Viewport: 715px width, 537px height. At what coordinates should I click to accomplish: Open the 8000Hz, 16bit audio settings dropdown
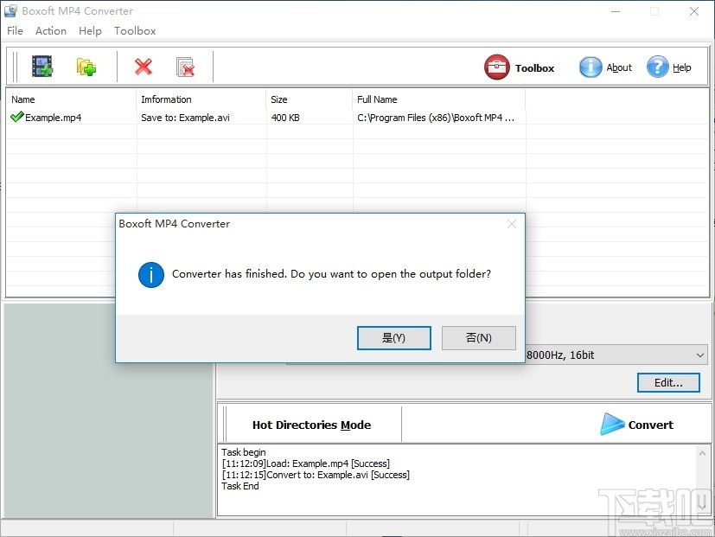(x=702, y=355)
